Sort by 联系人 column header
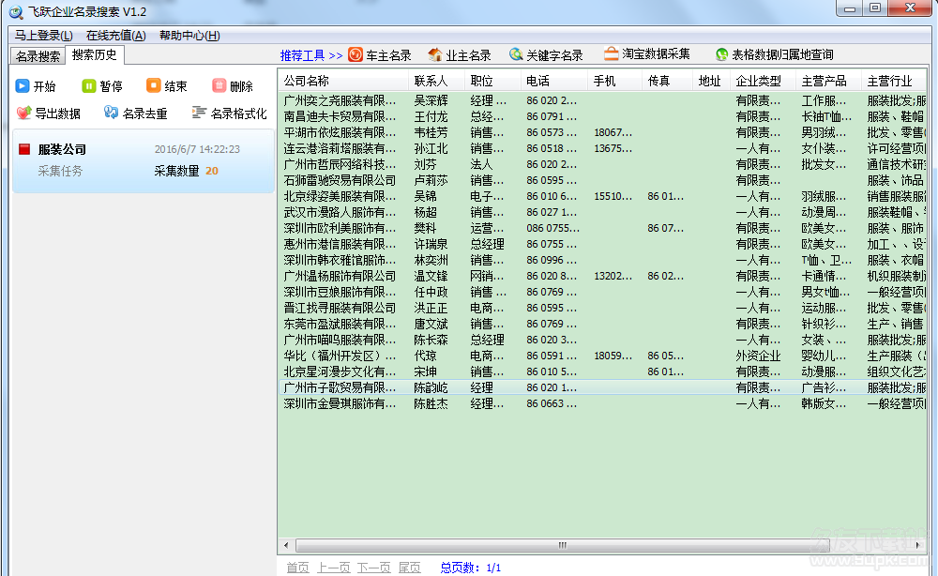Viewport: 938px width, 576px height. point(436,81)
